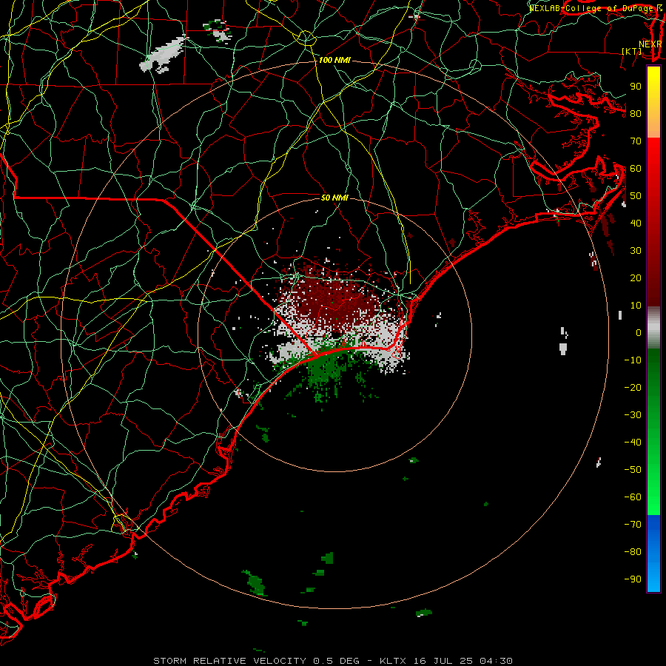
Task: Click the NEXLAB-College of DuPage credit text
Action: coord(592,8)
